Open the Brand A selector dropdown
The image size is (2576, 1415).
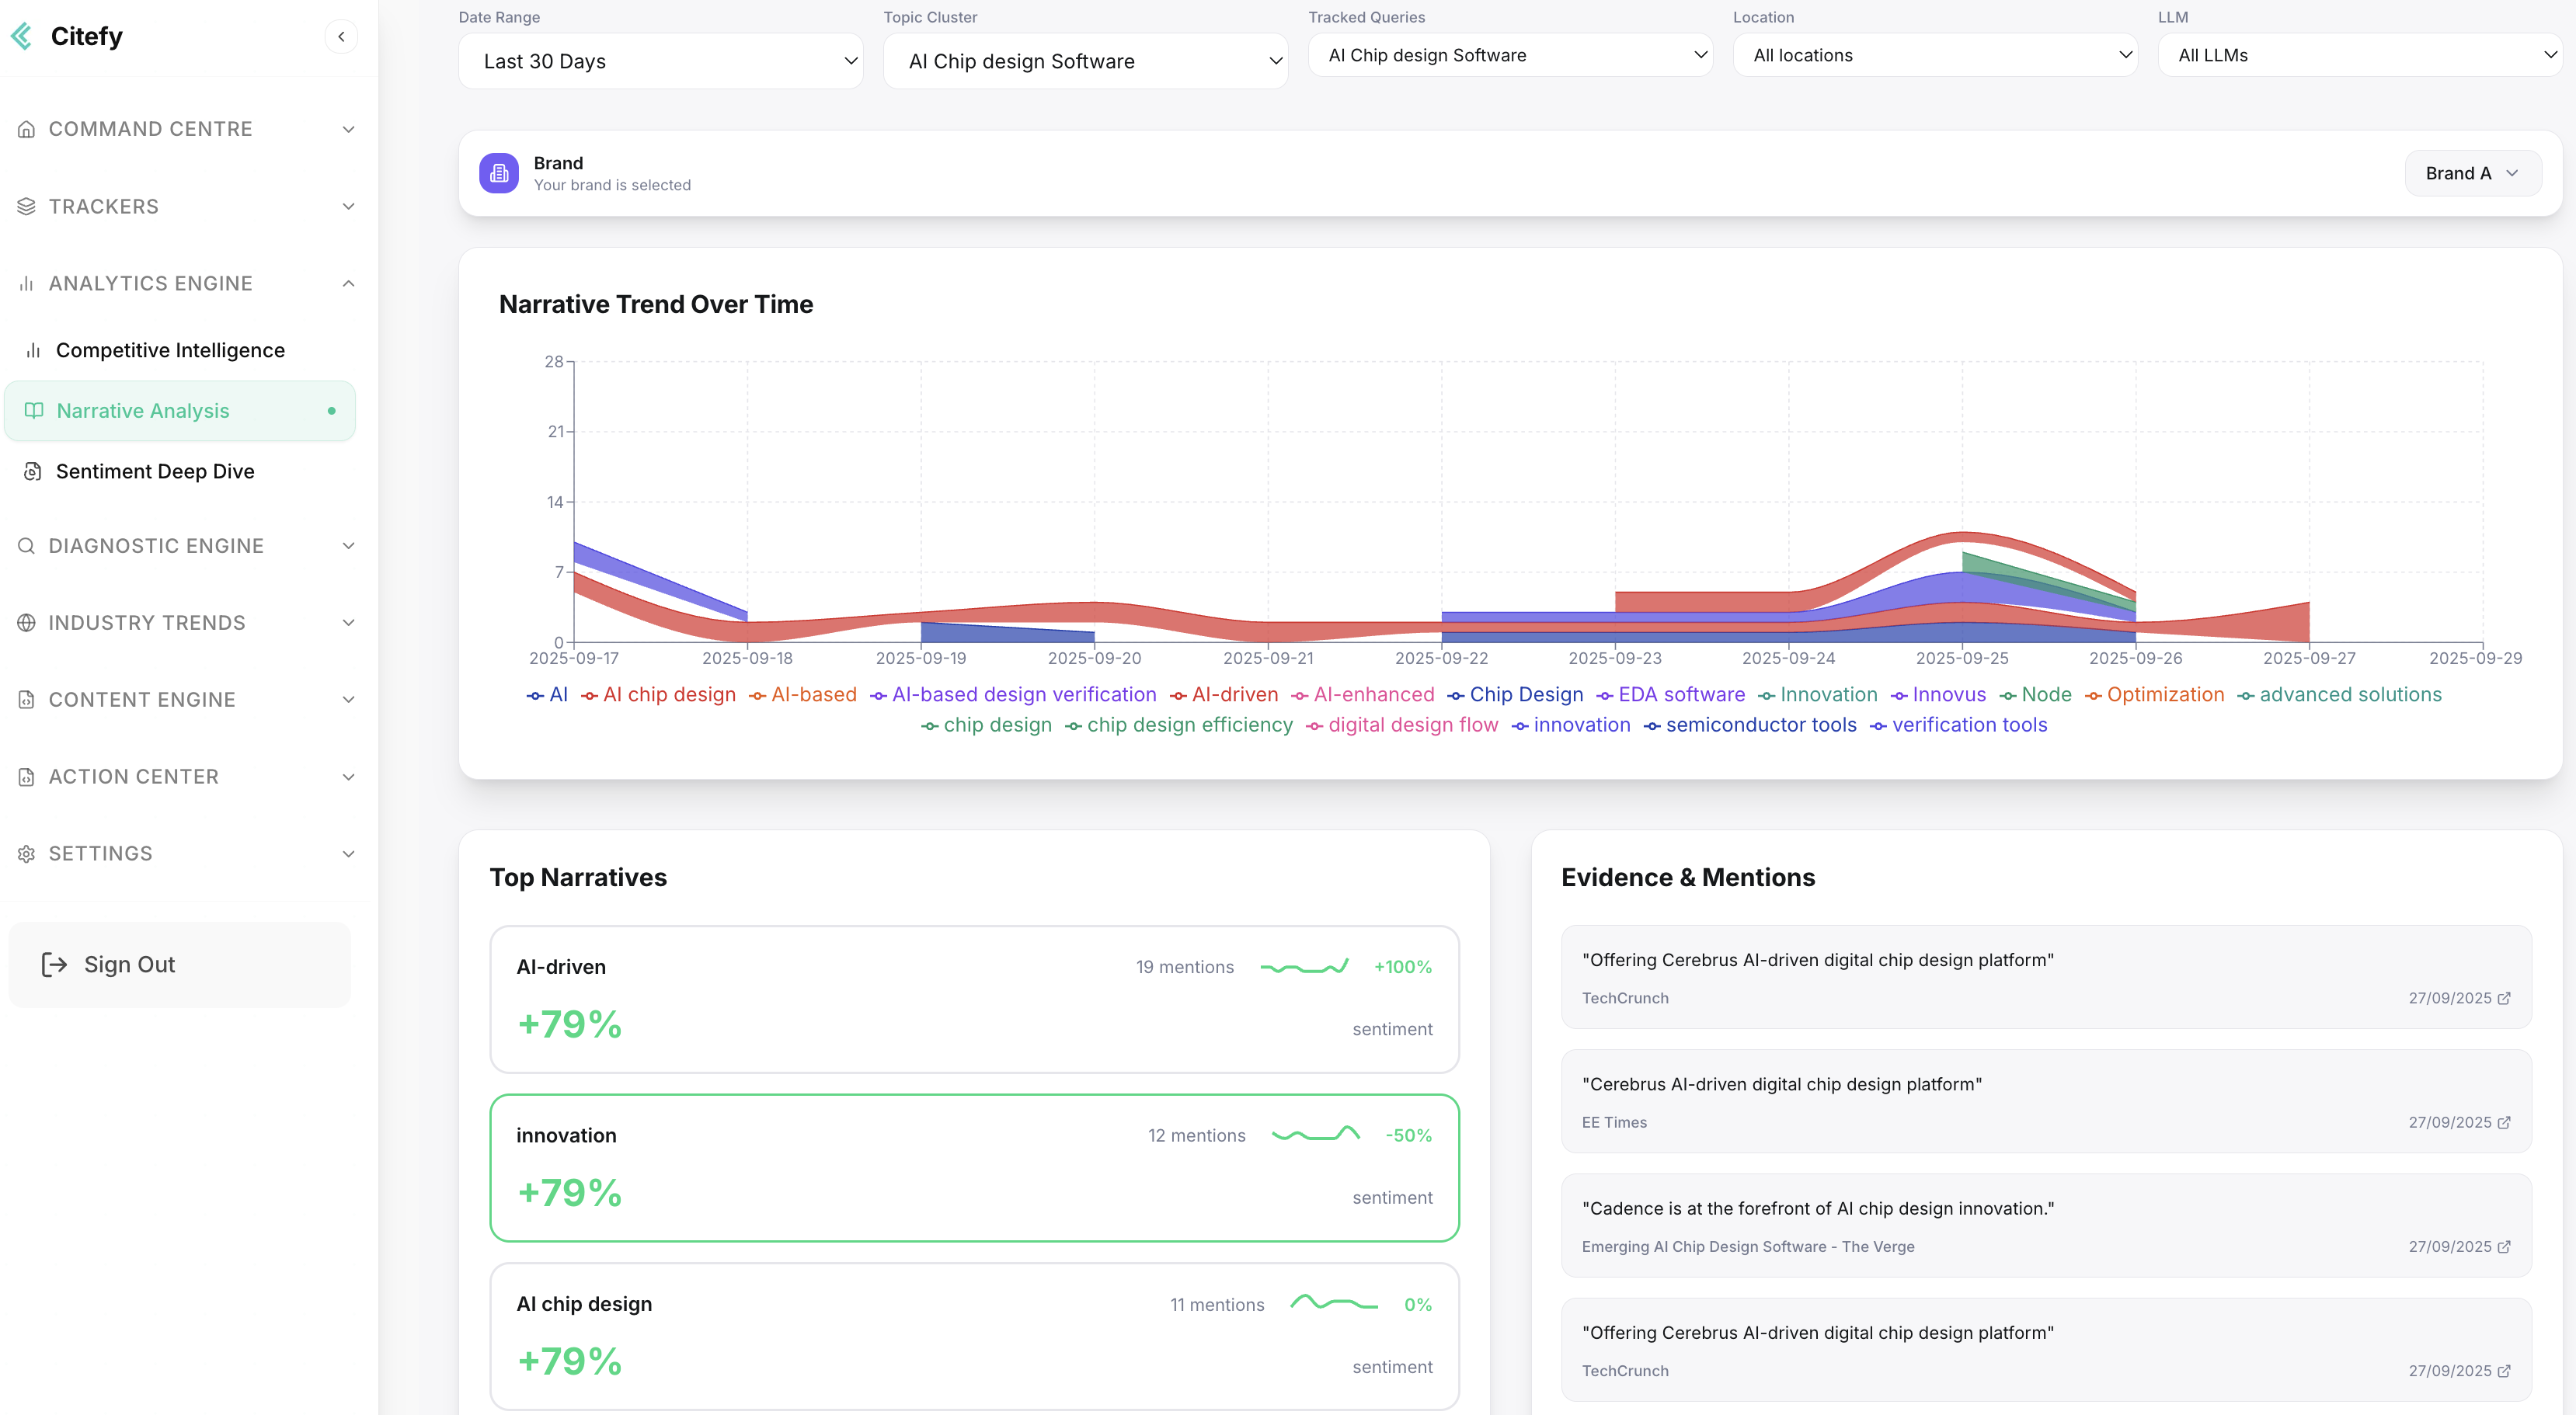[x=2471, y=173]
